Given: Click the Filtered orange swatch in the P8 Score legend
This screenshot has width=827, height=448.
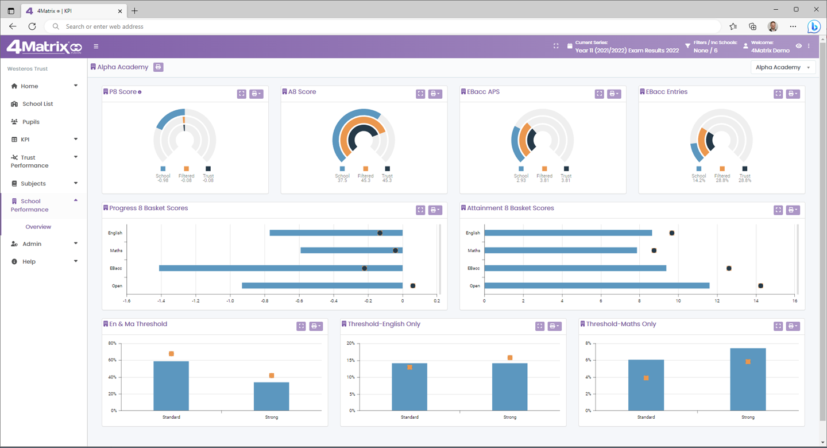Looking at the screenshot, I should point(186,169).
